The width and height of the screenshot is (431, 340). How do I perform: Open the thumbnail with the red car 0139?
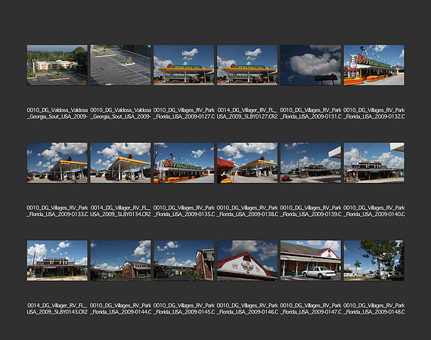[x=311, y=163]
